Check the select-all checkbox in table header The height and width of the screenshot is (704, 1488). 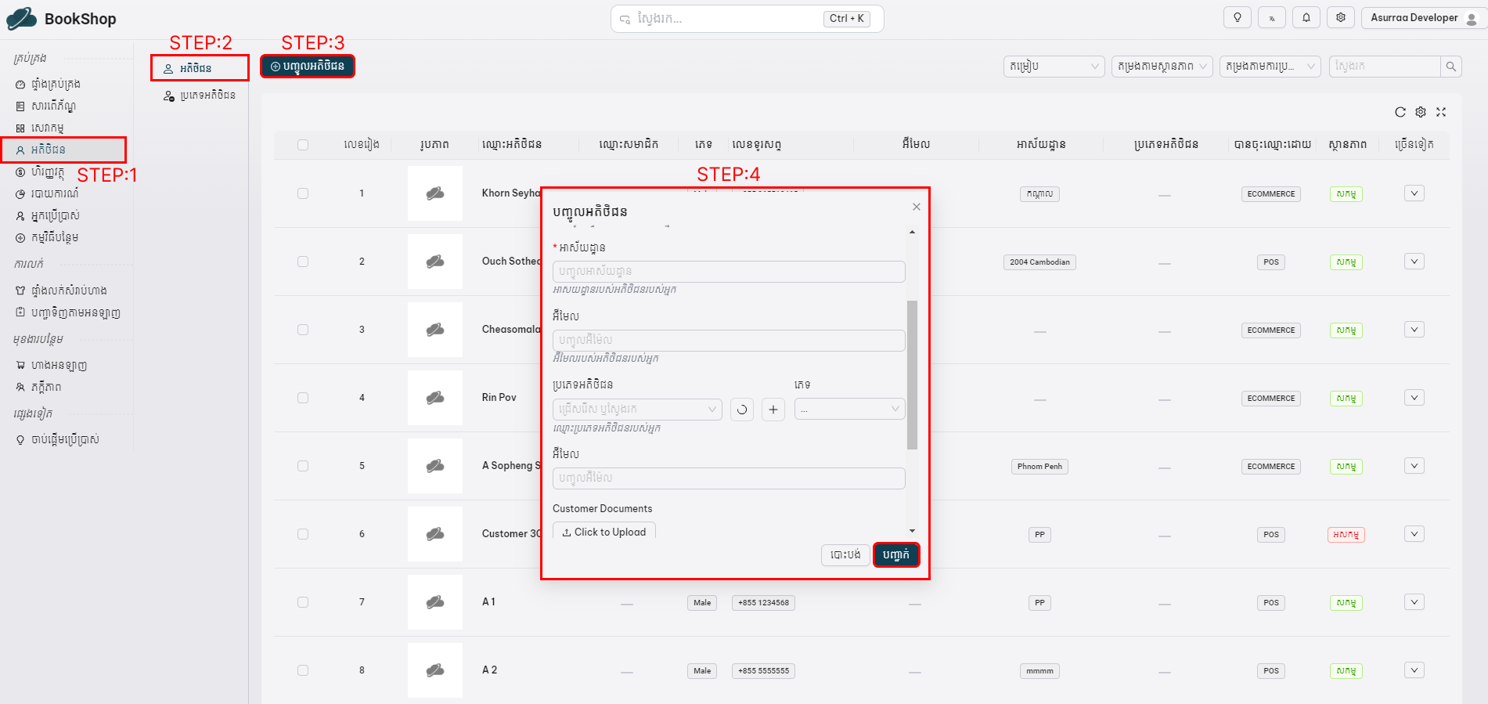point(303,145)
